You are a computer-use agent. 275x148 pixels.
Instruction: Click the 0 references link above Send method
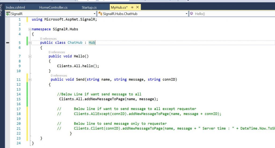[59, 76]
